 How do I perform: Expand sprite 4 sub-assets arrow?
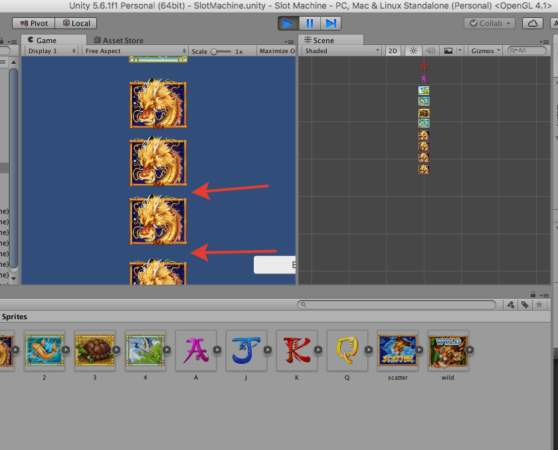click(x=167, y=350)
